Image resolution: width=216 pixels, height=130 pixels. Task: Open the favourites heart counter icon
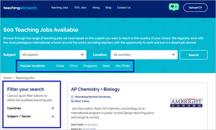click(x=174, y=7)
